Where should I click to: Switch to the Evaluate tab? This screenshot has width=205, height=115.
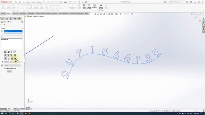click(x=55, y=13)
